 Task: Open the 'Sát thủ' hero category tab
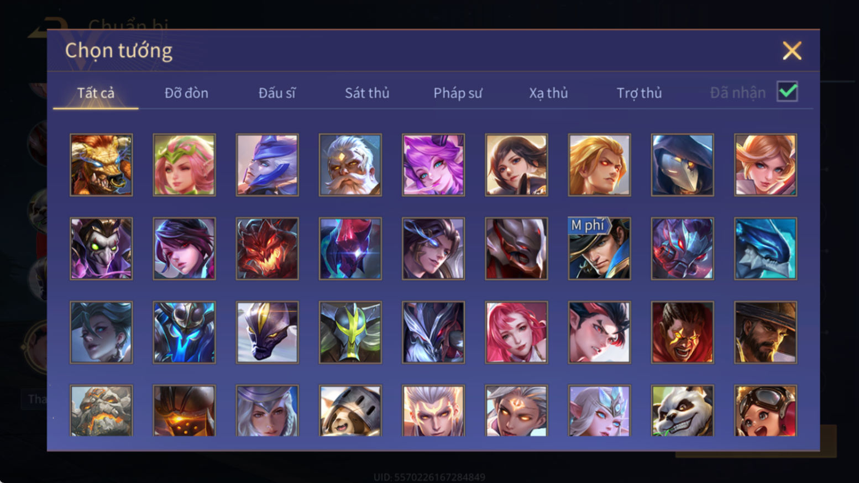(x=367, y=93)
